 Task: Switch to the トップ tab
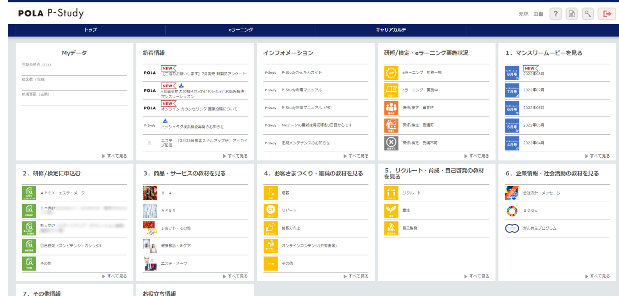click(x=91, y=30)
